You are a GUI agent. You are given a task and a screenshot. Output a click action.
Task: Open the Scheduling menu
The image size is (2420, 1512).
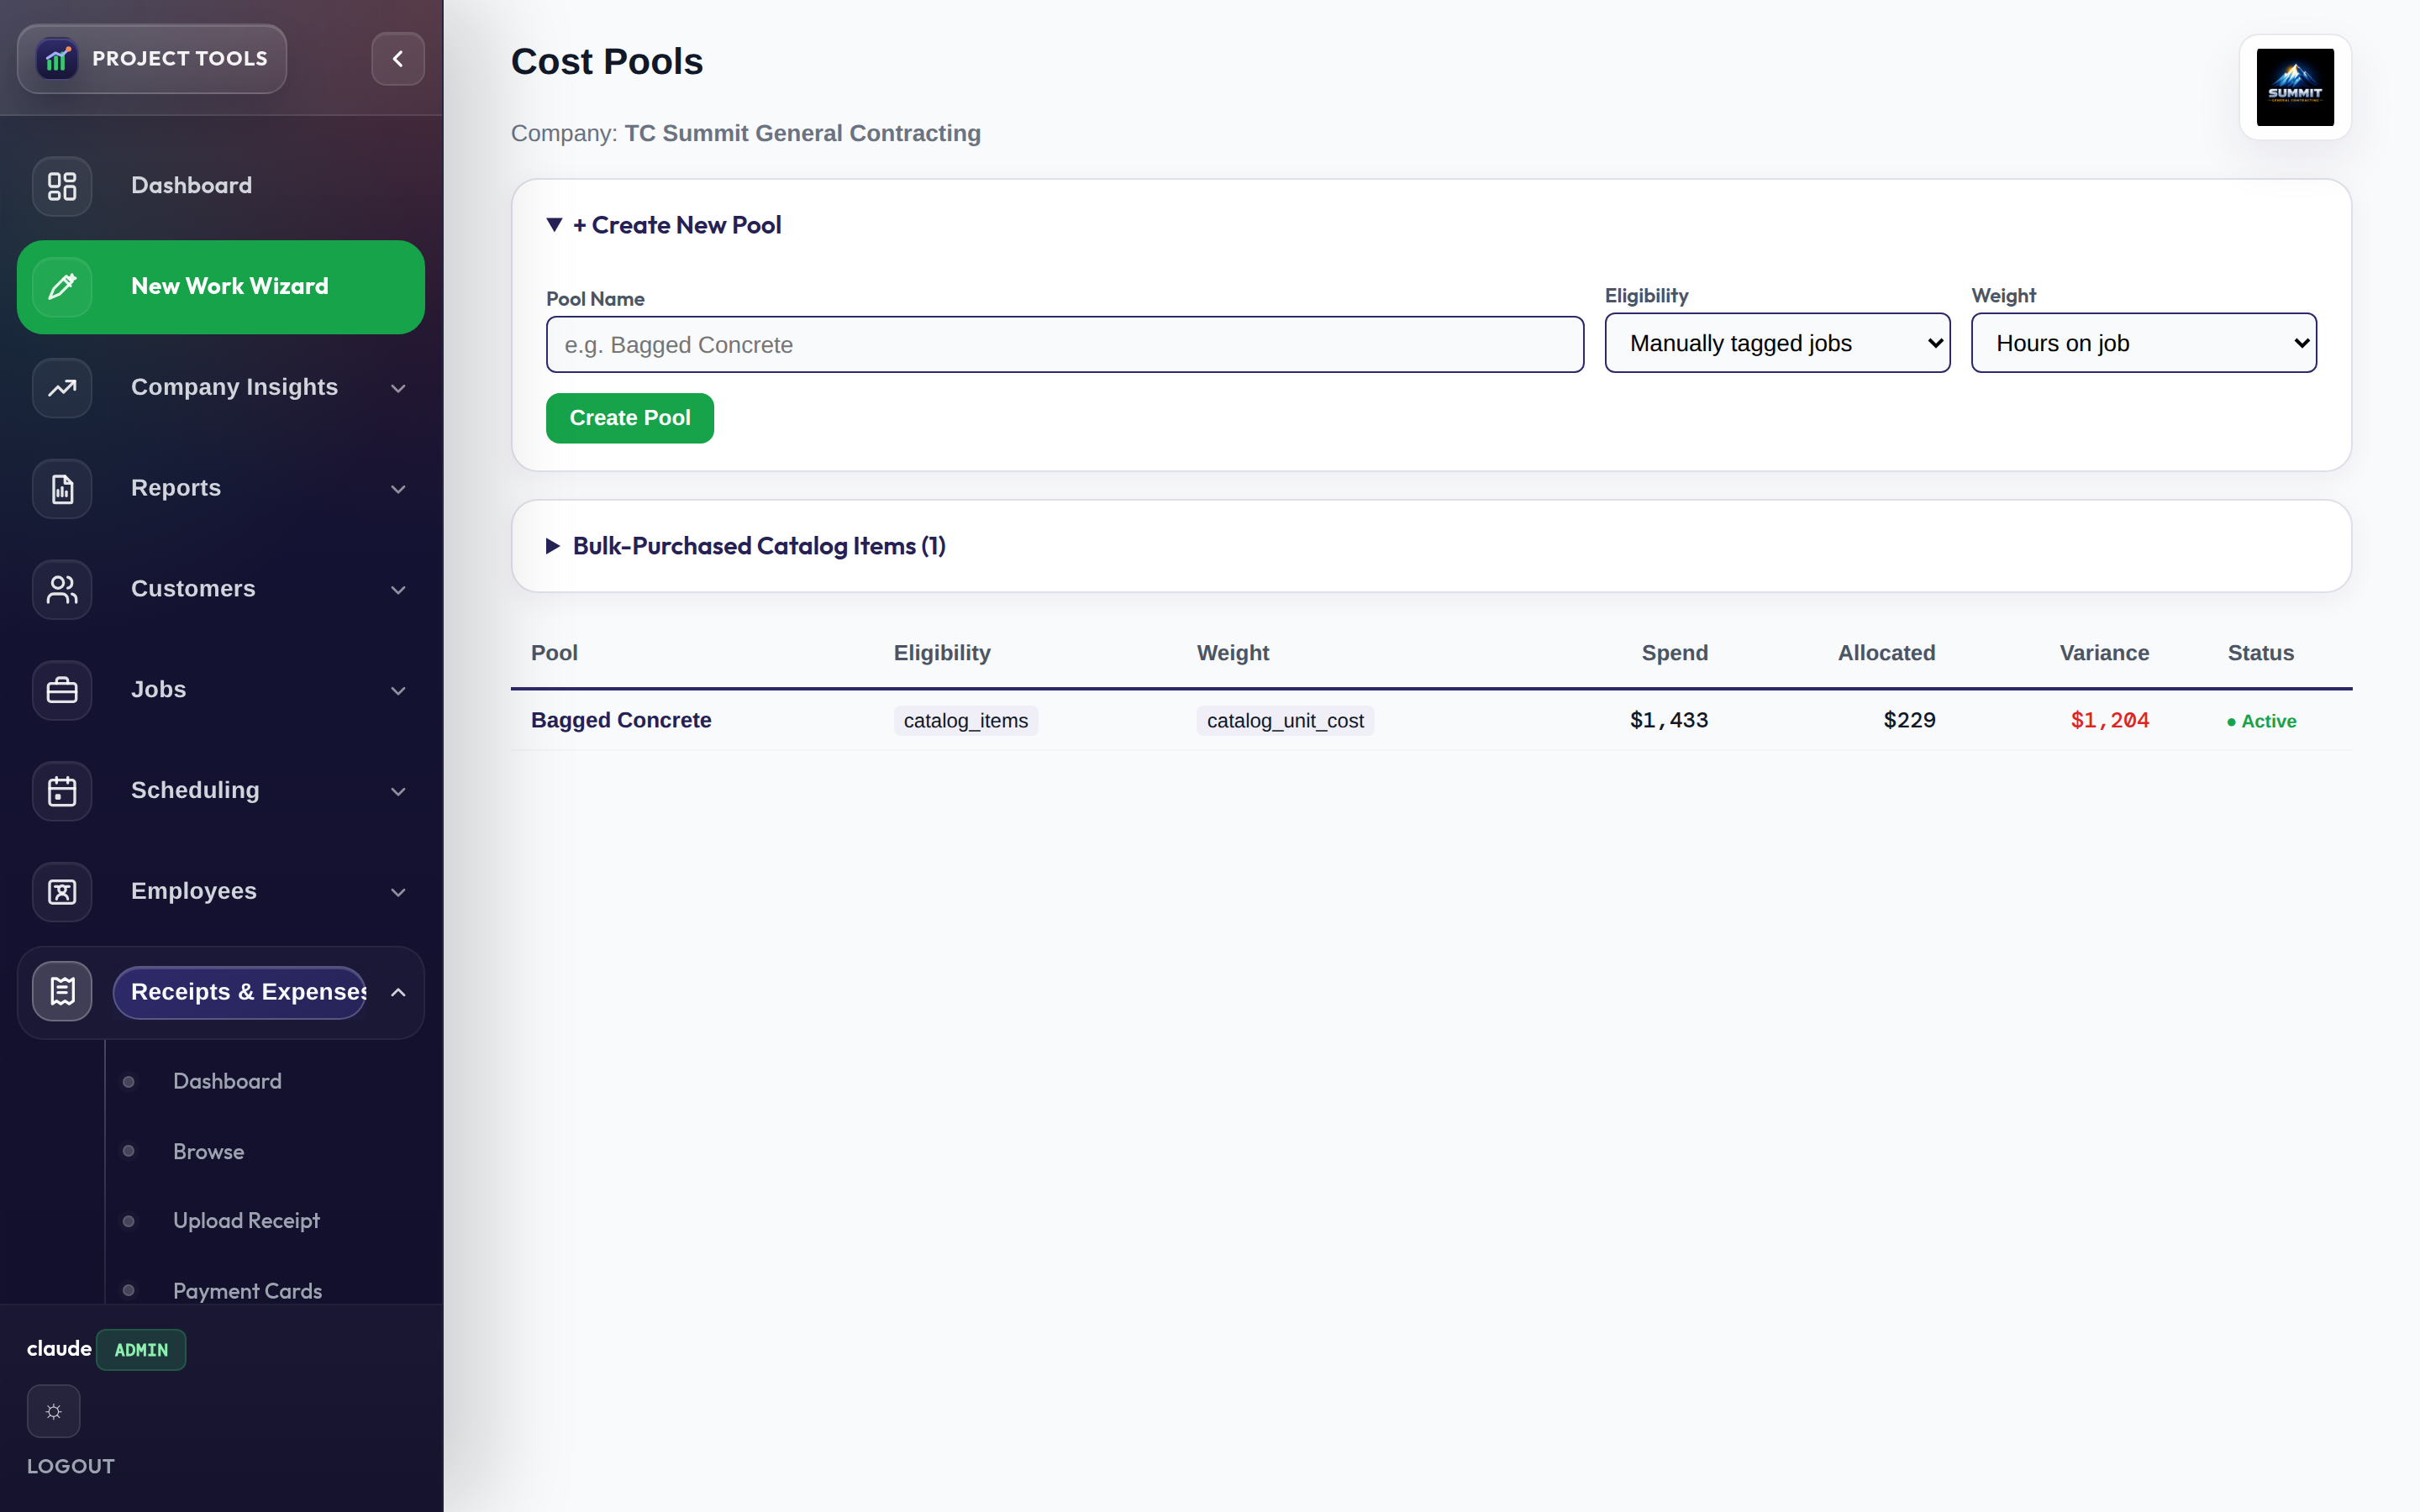221,791
